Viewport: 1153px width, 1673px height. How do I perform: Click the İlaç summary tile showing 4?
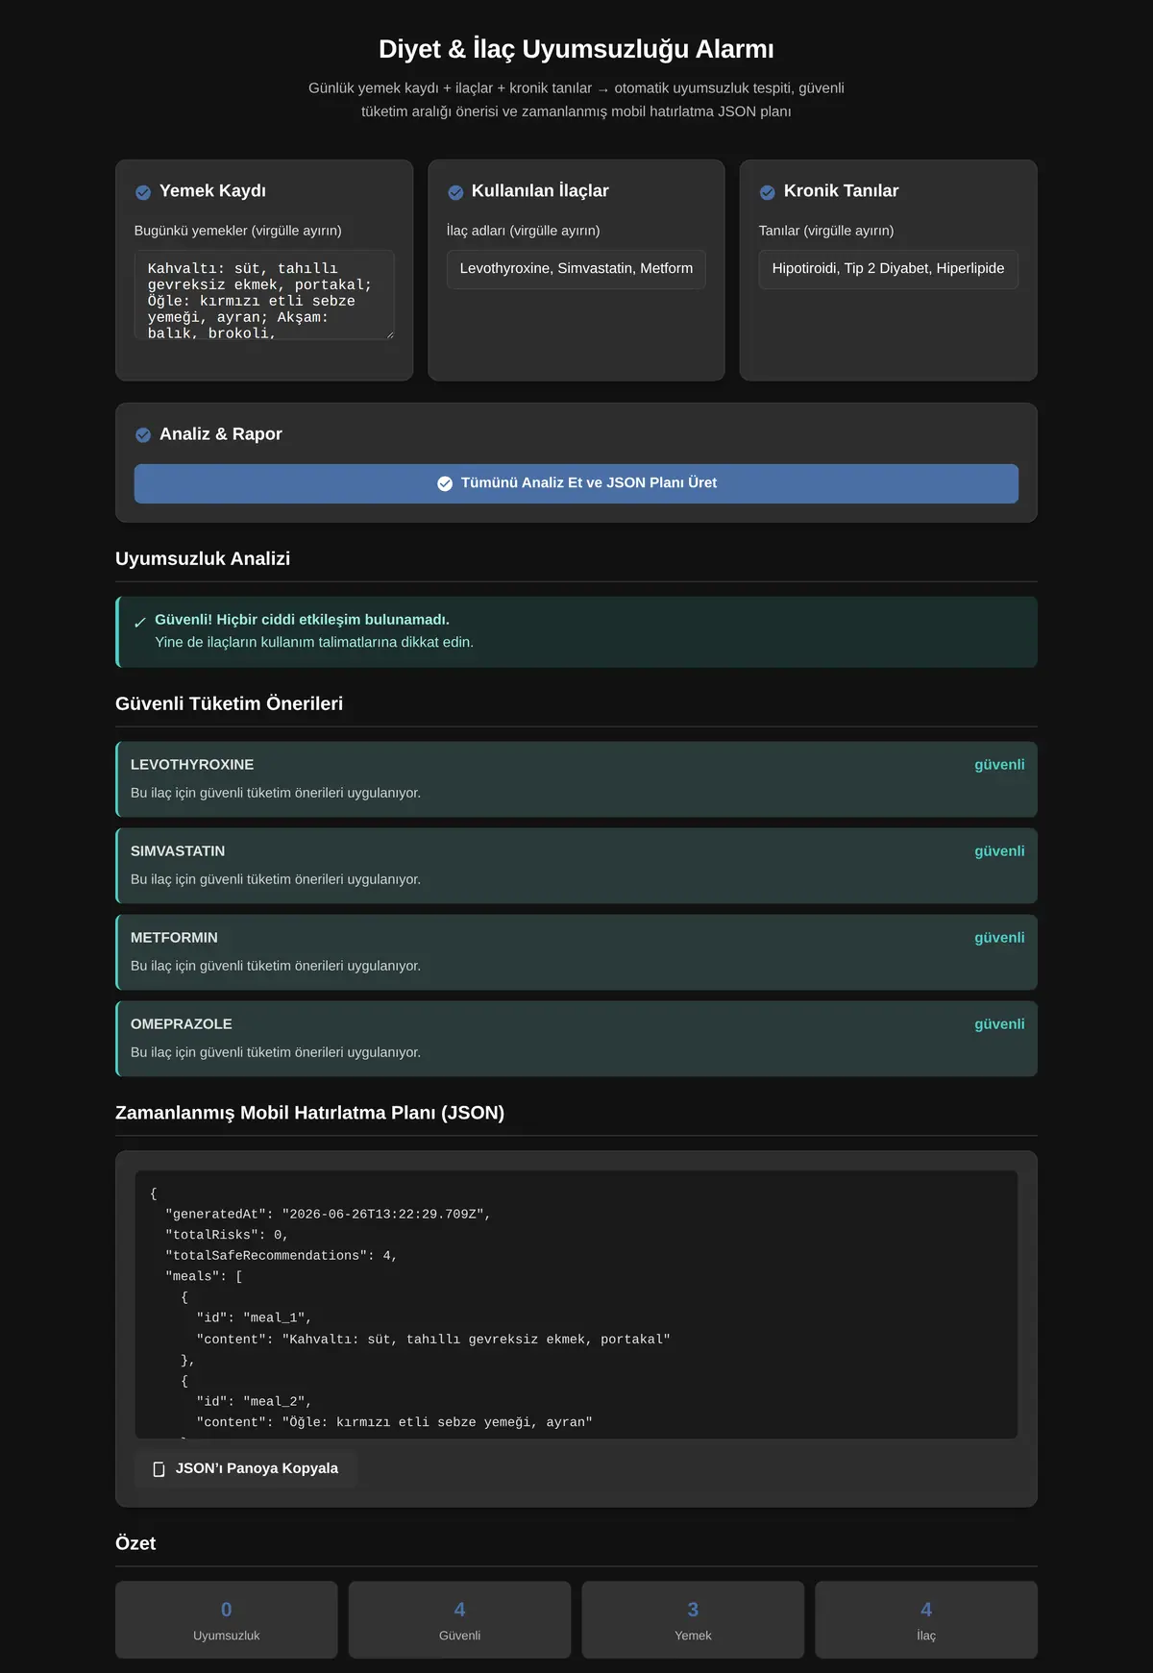(926, 1620)
